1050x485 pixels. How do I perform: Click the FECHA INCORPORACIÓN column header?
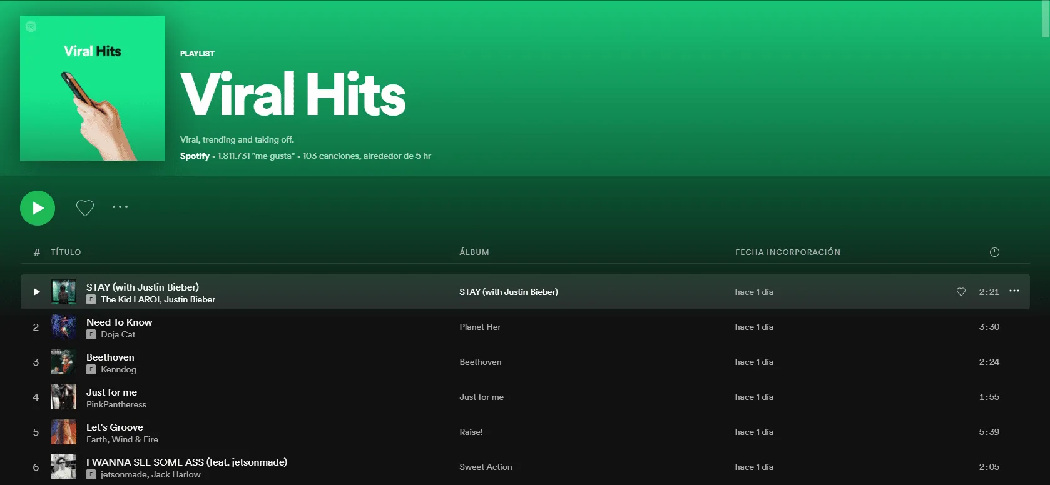pyautogui.click(x=788, y=252)
